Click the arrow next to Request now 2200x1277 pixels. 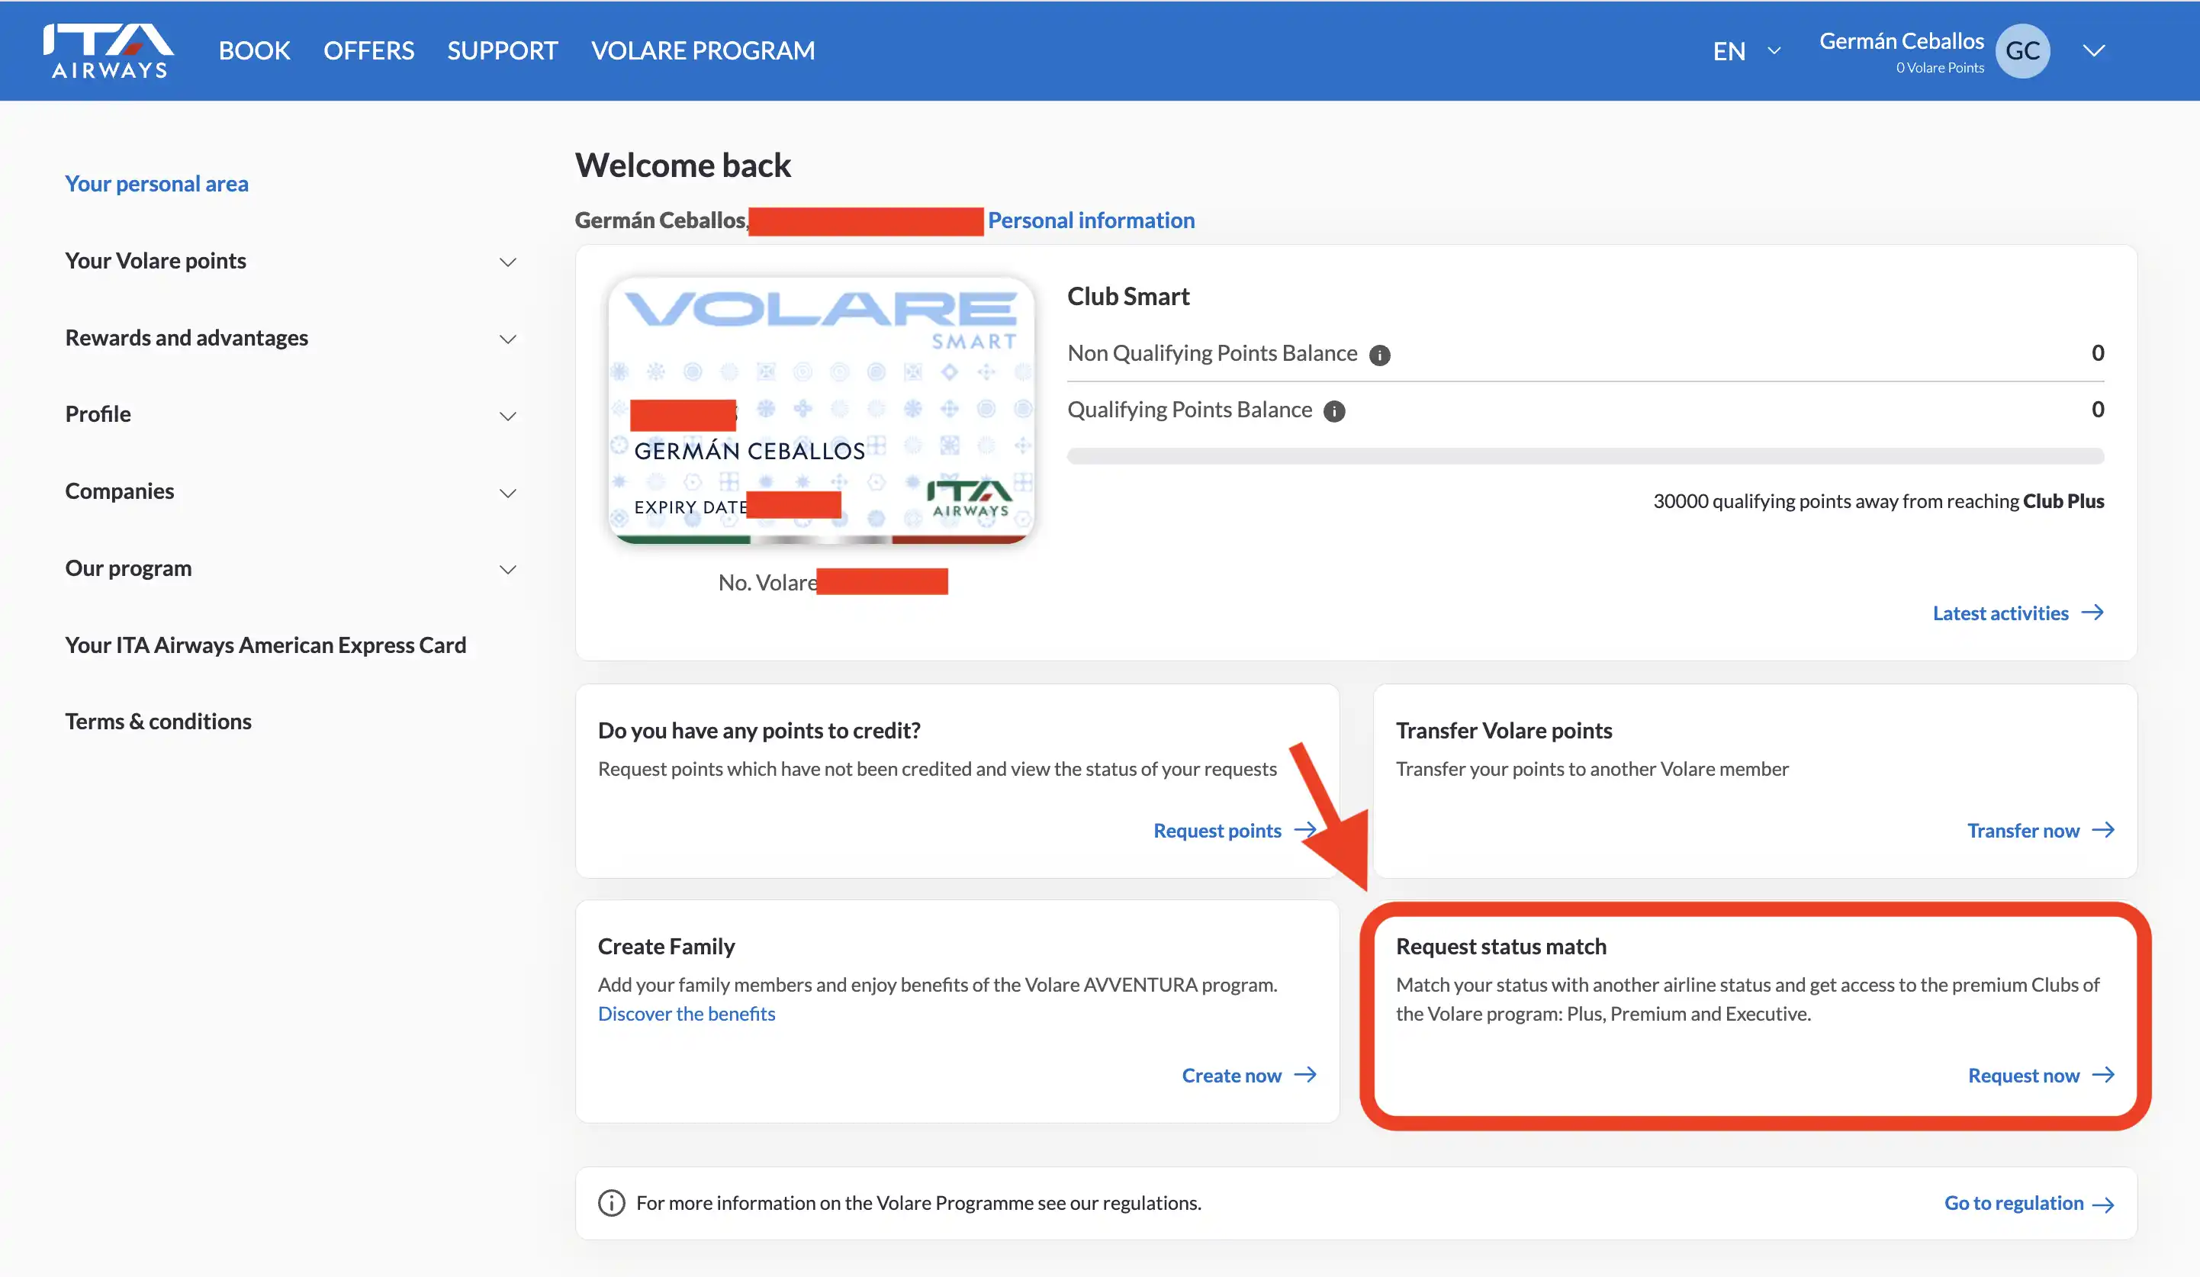[2103, 1075]
